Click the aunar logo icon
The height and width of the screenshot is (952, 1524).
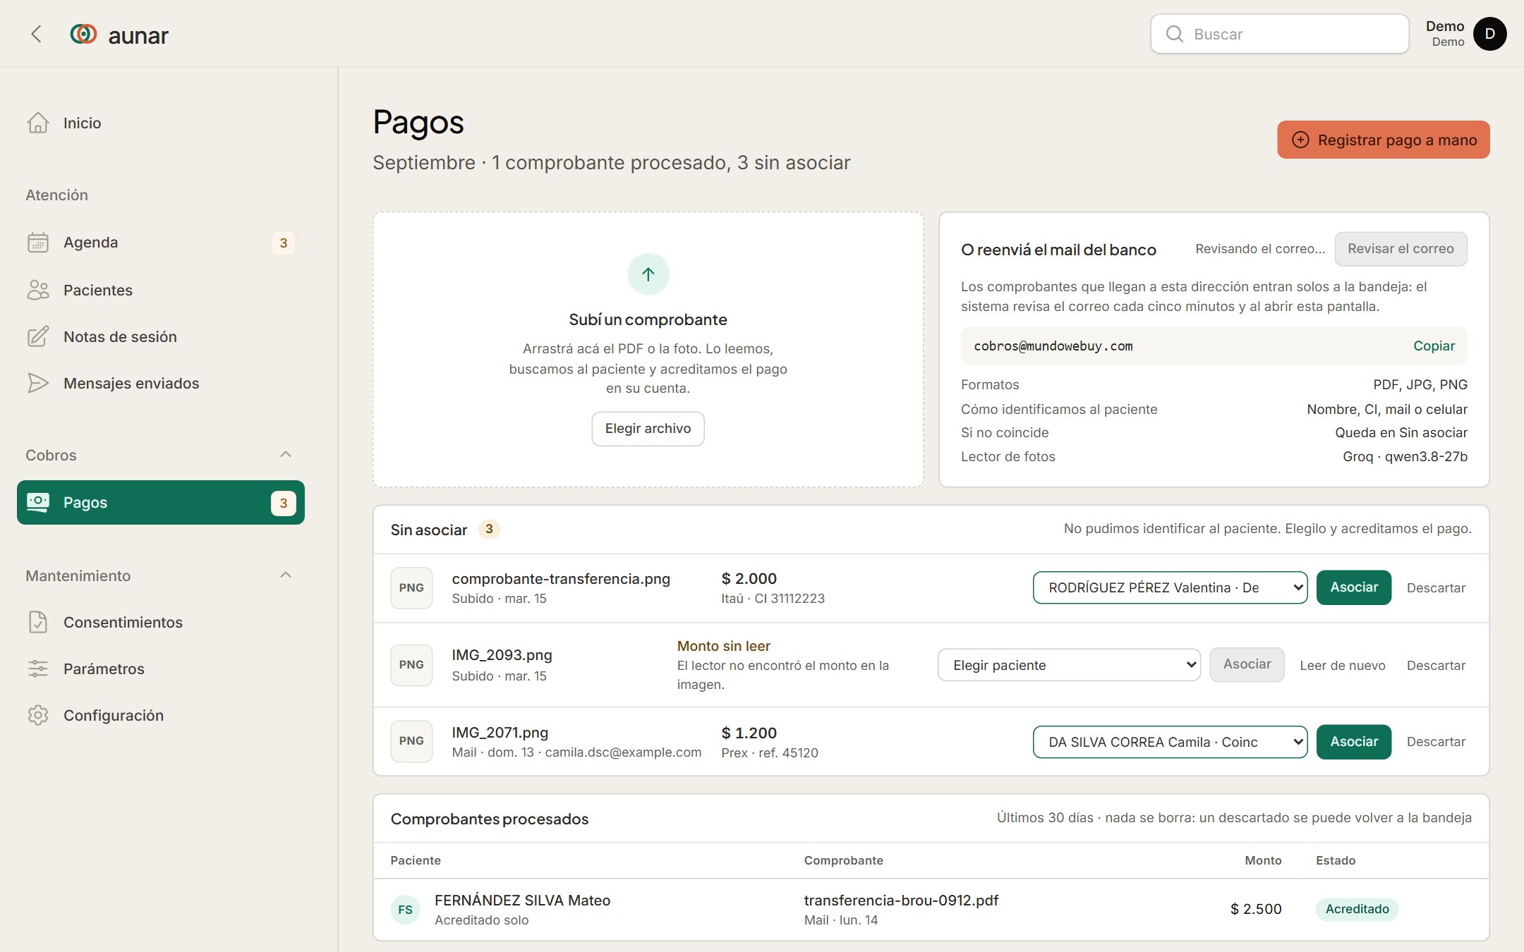coord(83,34)
